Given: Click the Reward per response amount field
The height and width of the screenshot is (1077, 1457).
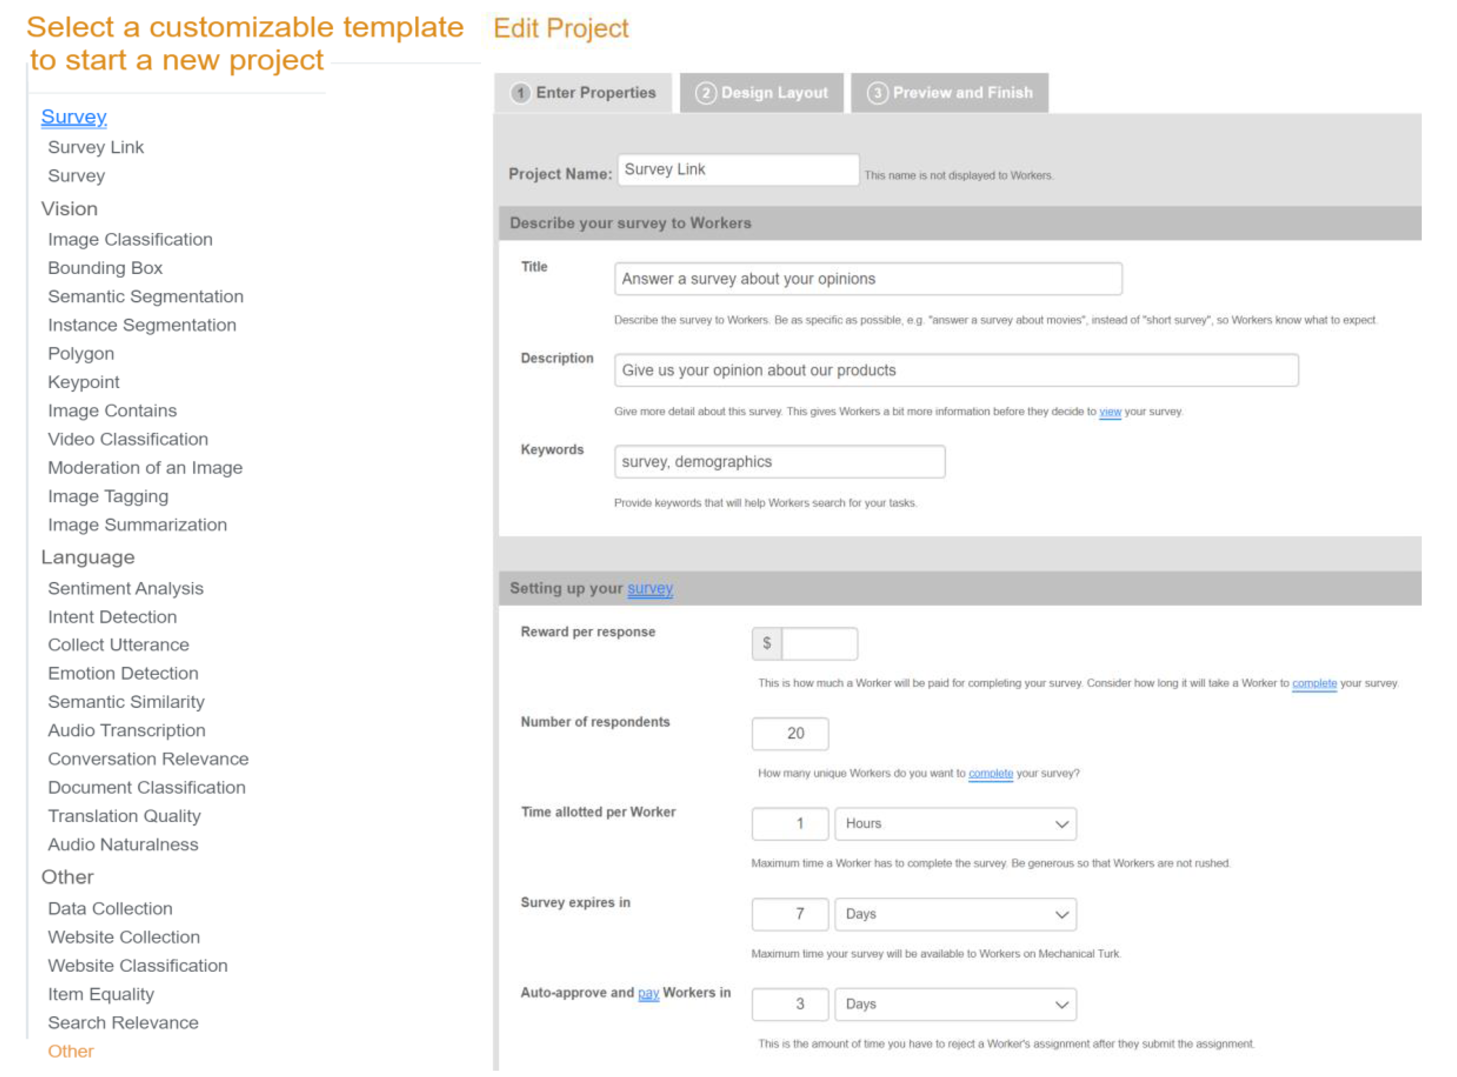Looking at the screenshot, I should point(819,644).
